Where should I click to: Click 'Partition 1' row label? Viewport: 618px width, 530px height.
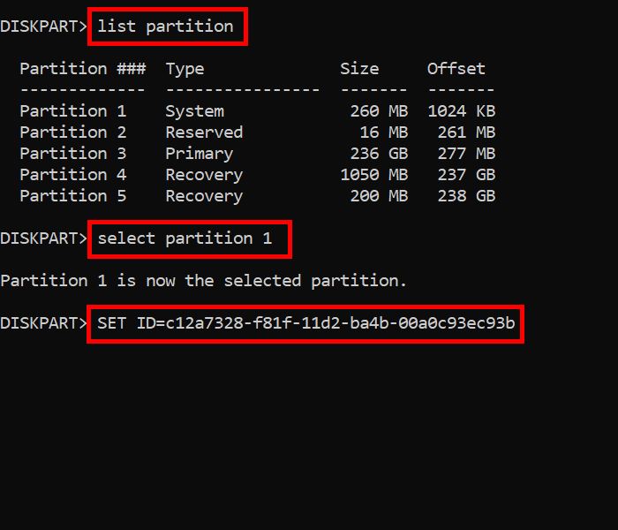tap(73, 111)
